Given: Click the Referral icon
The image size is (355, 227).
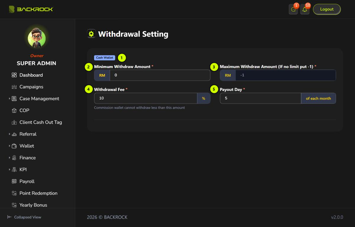Looking at the screenshot, I should [x=14, y=134].
